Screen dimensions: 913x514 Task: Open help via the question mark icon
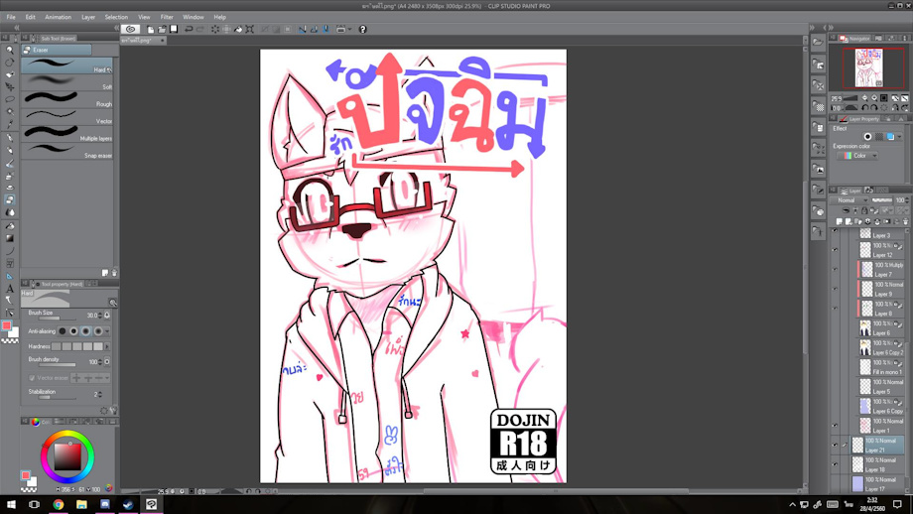click(362, 29)
